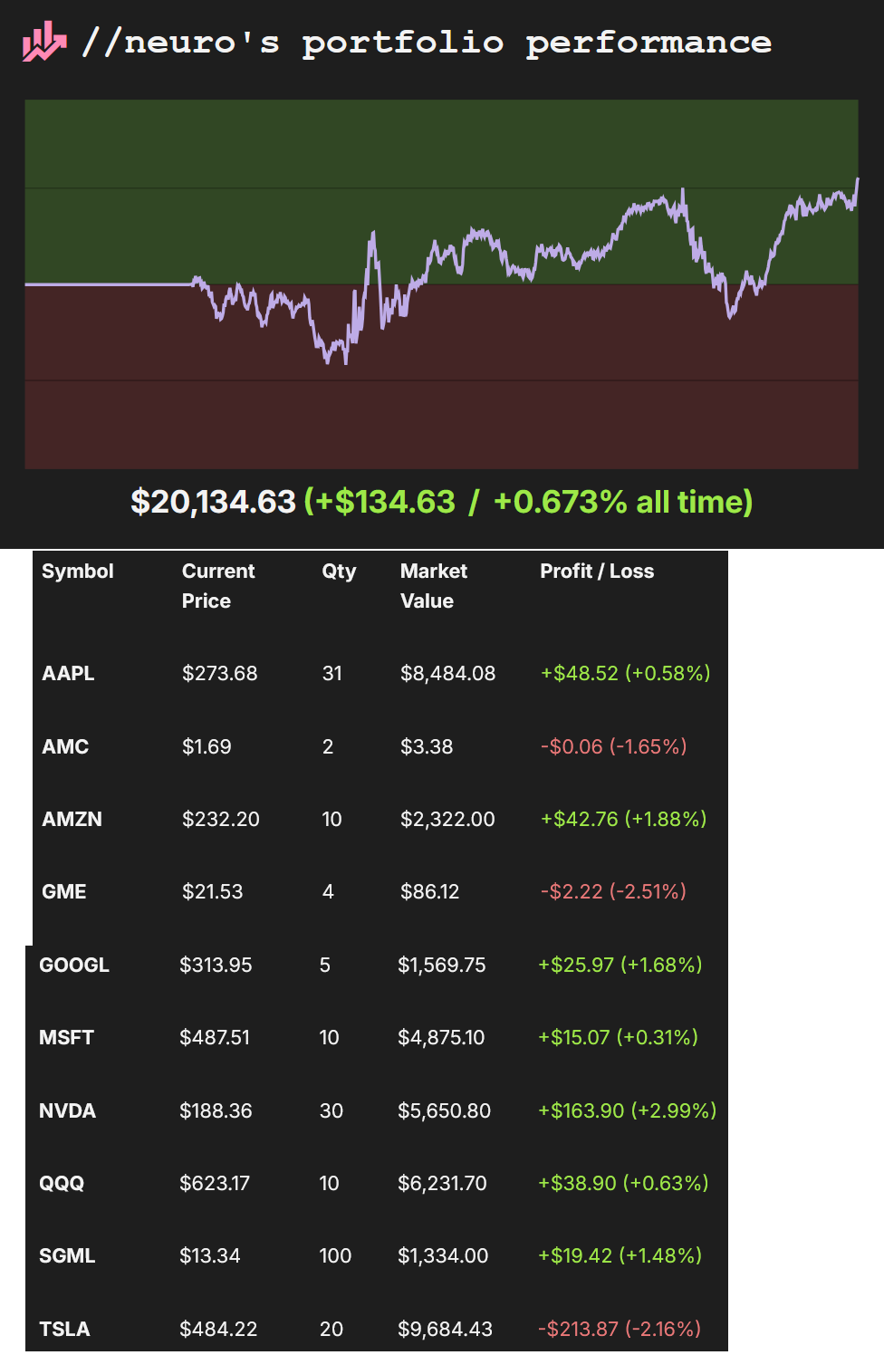Screen dimensions: 884x1355
Task: Select the GOOGL symbol
Action: [x=74, y=966]
